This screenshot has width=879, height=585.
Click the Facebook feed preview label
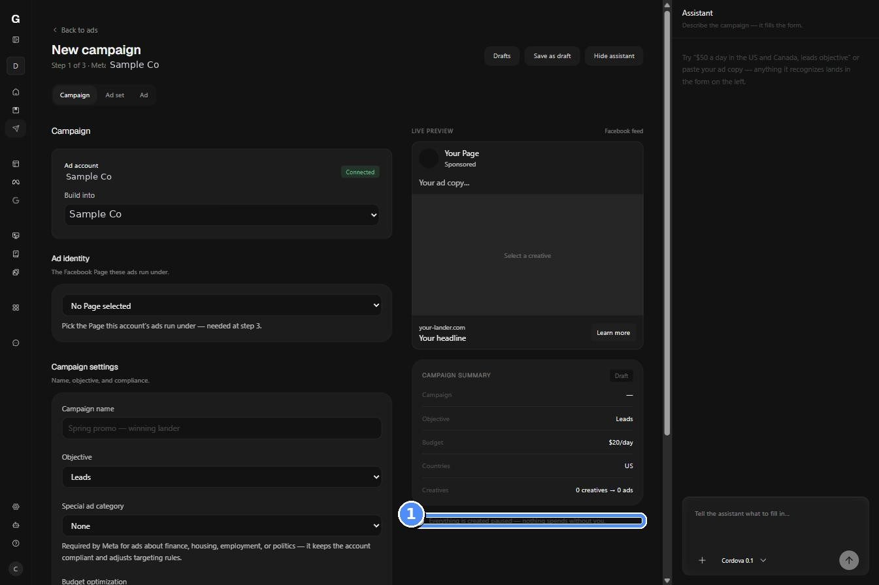623,131
